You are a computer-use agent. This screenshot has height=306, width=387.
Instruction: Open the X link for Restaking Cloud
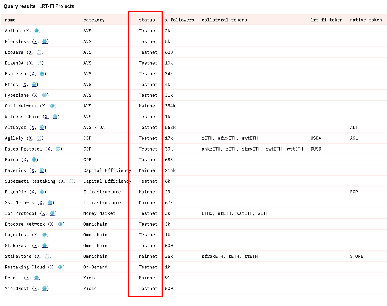[51, 267]
